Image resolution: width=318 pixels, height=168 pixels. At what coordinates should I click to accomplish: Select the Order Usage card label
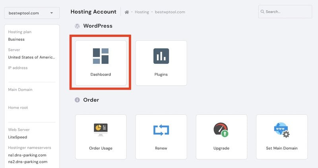[101, 148]
